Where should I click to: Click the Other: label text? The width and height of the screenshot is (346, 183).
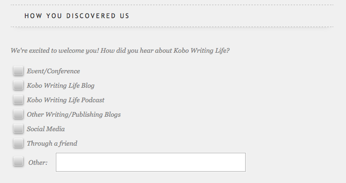coord(38,162)
